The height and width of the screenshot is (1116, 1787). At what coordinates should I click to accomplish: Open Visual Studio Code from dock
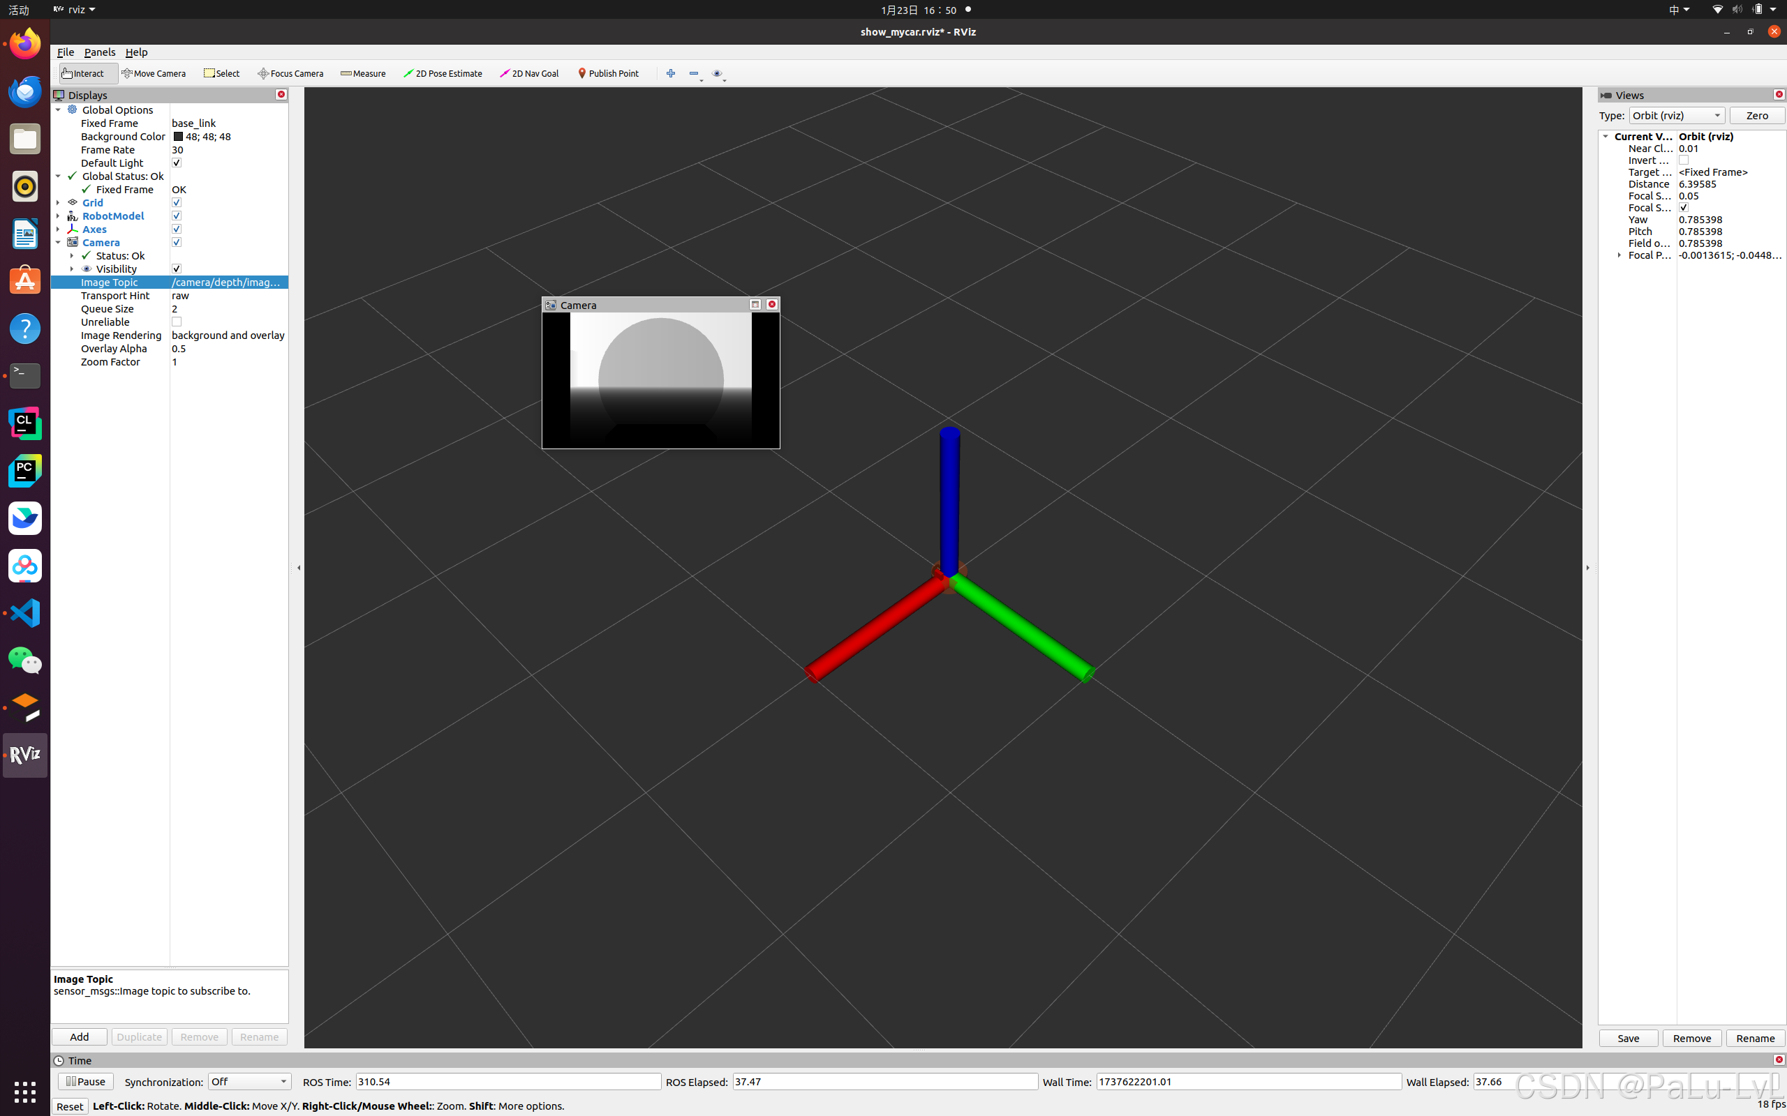pyautogui.click(x=24, y=612)
